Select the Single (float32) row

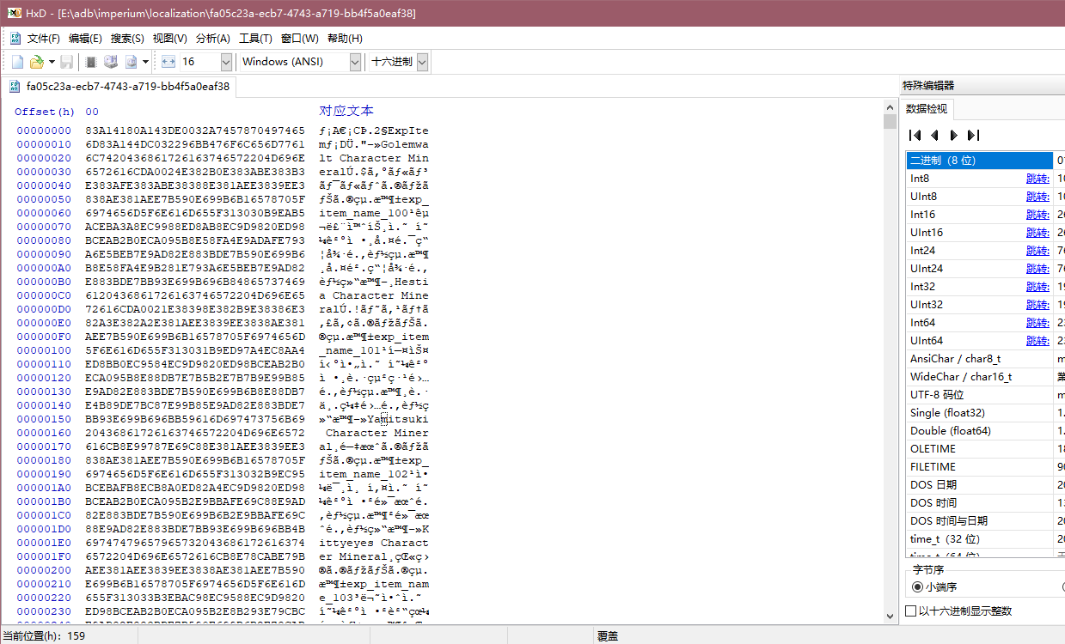(x=985, y=413)
